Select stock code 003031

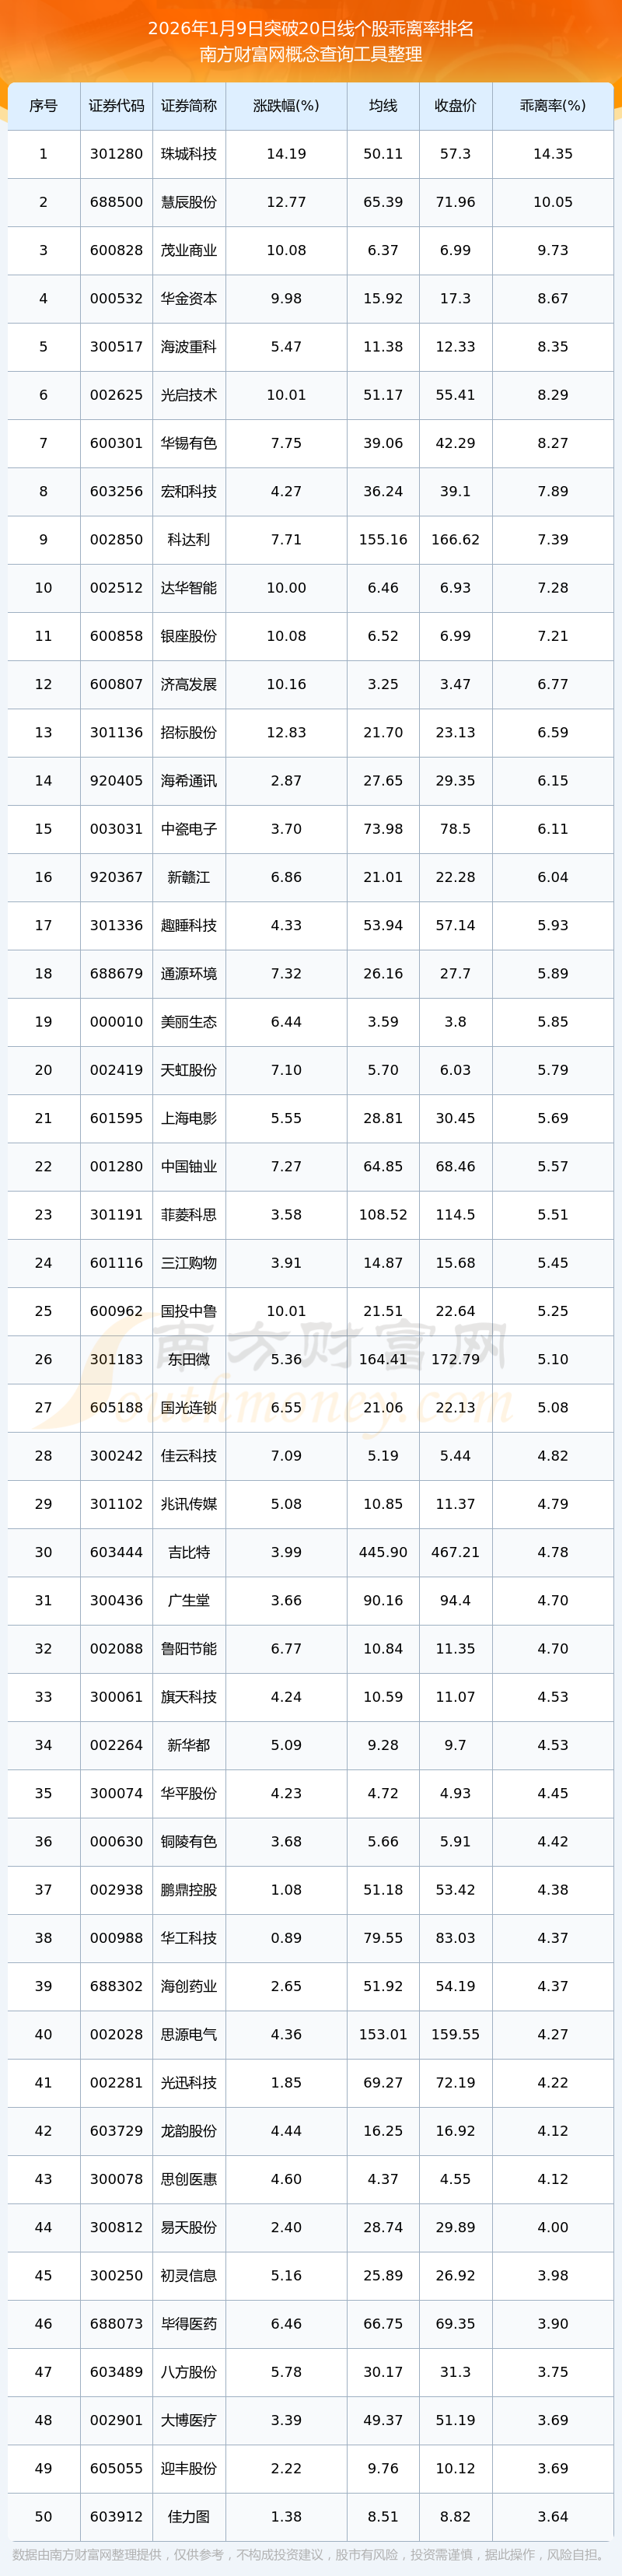click(116, 829)
